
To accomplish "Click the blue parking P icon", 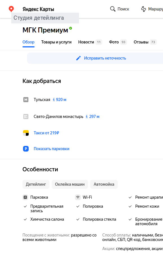I will tap(26, 149).
